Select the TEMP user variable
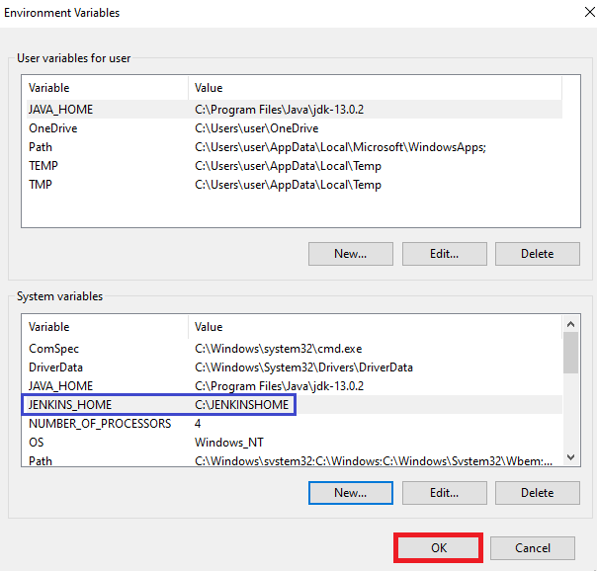597x571 pixels. 295,166
